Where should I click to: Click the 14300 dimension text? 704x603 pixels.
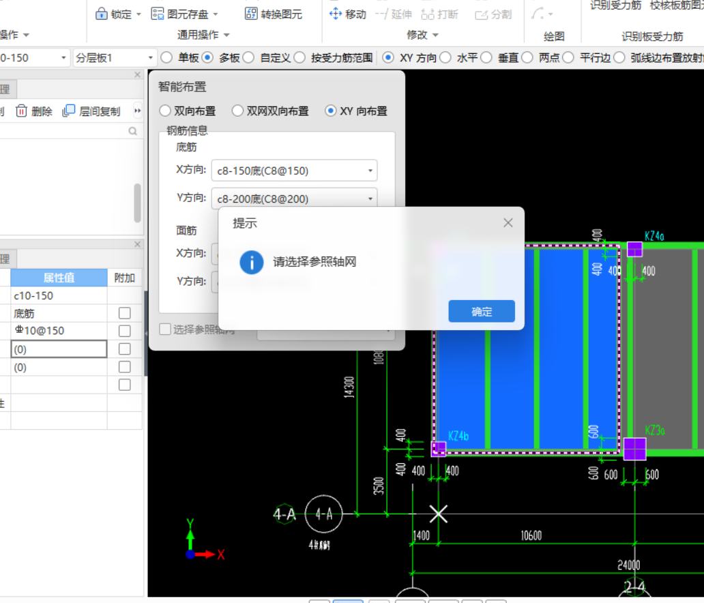click(x=349, y=387)
